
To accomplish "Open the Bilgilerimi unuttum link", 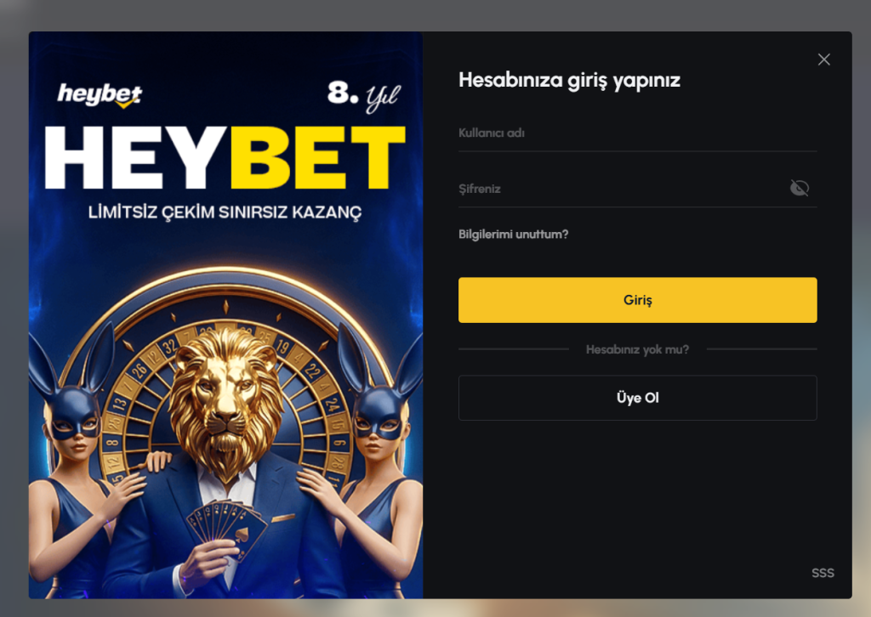I will click(x=513, y=235).
